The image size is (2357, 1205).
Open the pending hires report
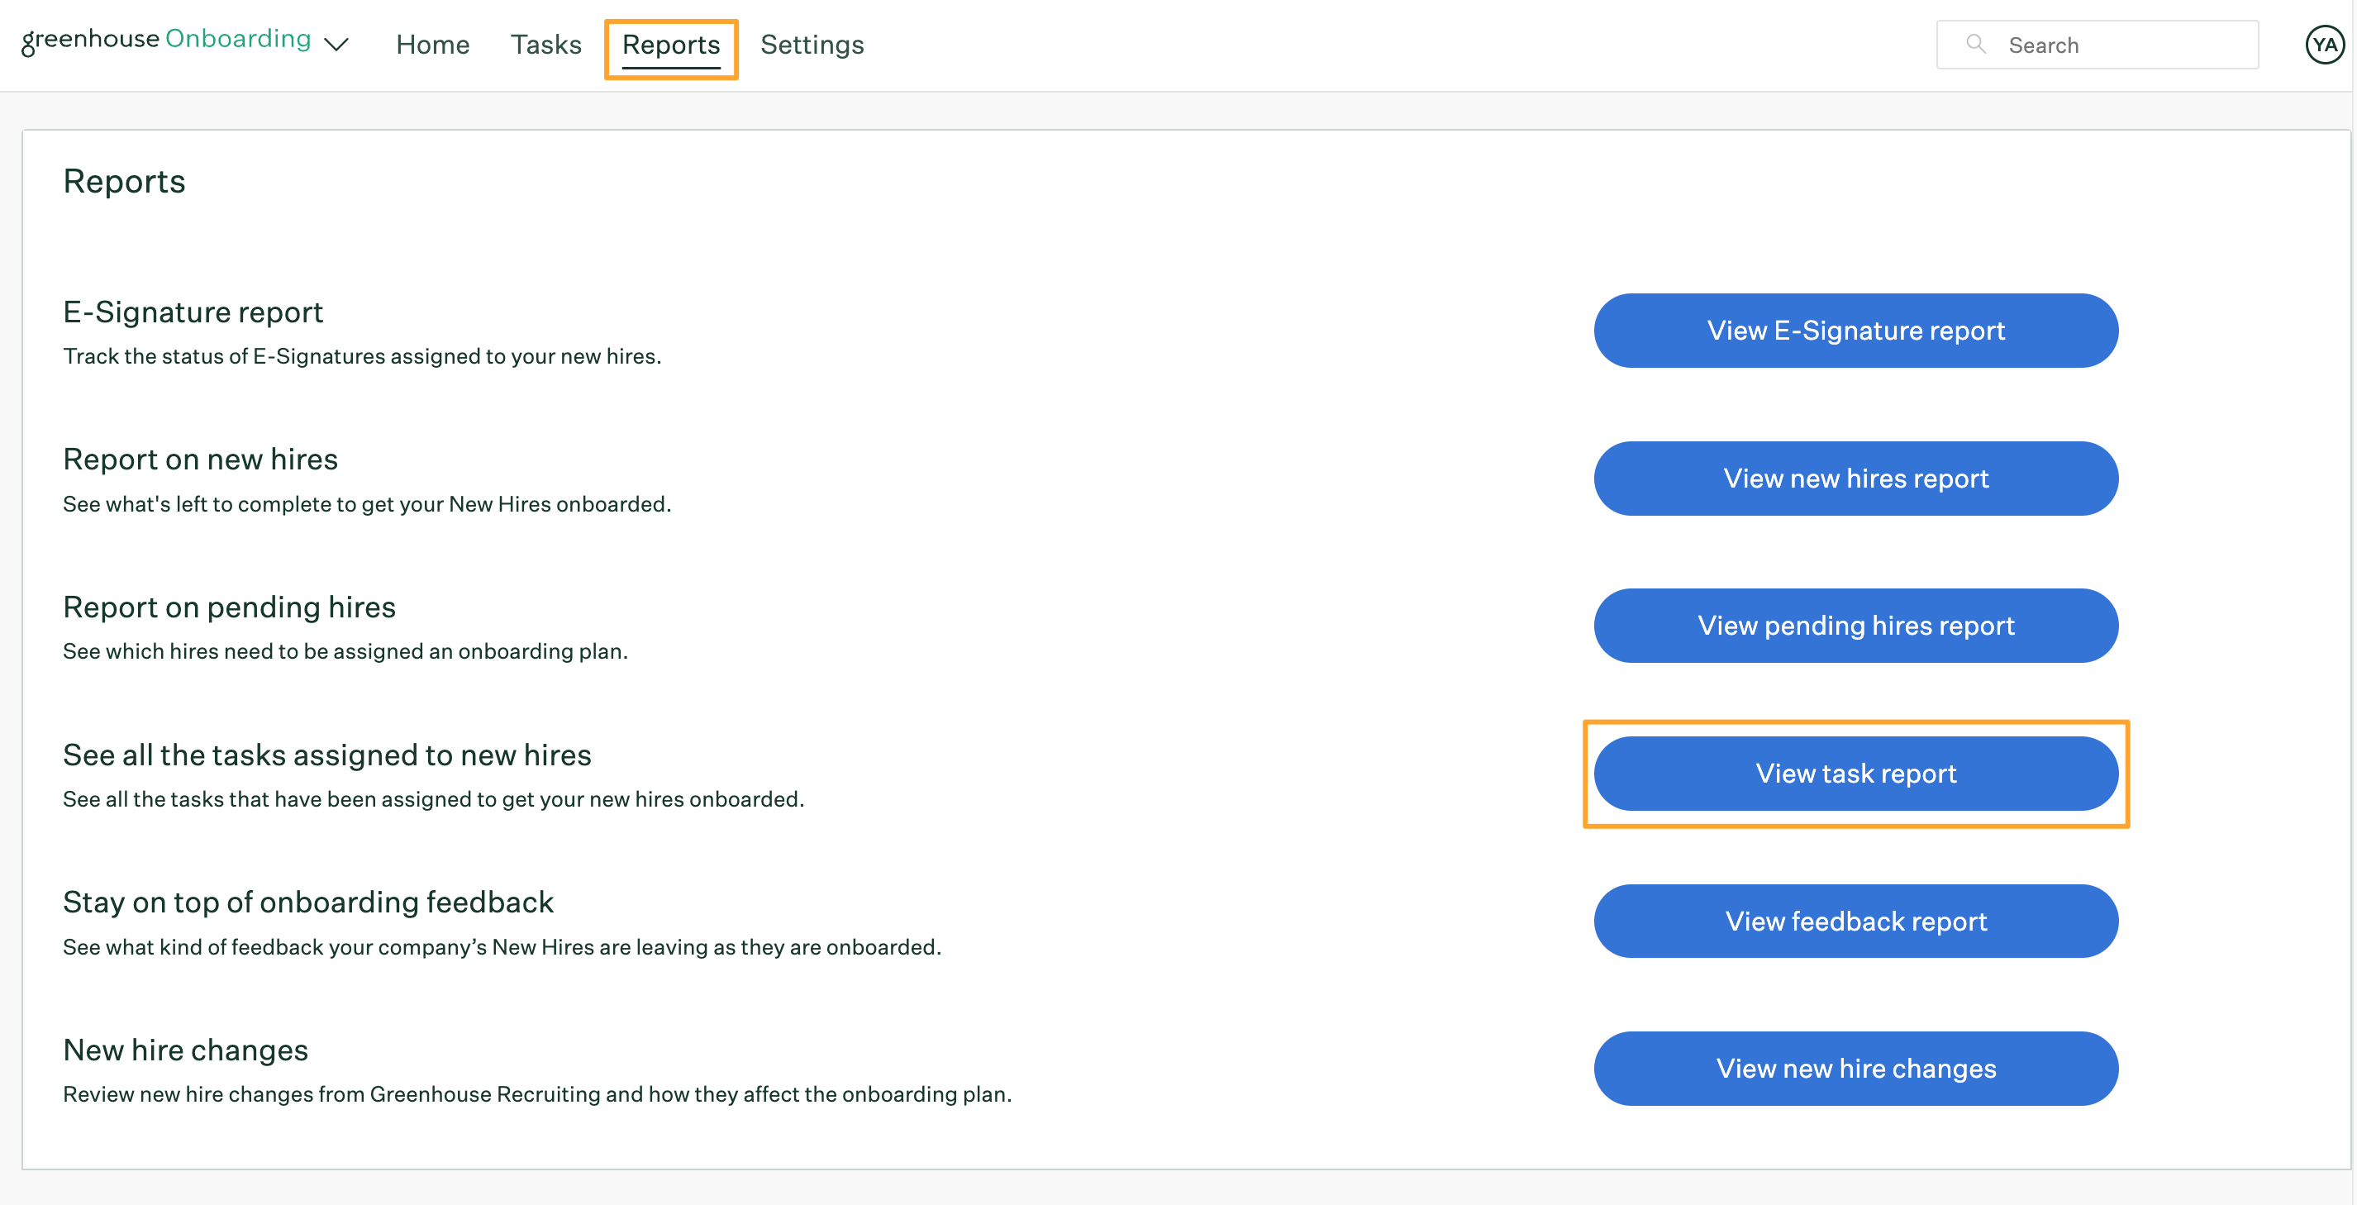1856,626
